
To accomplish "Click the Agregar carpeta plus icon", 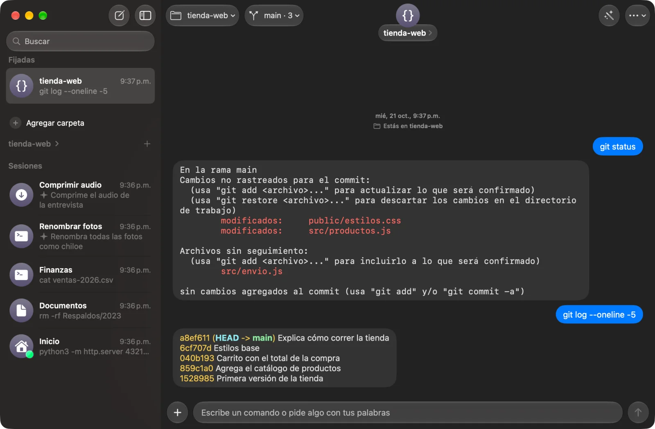I will point(16,123).
